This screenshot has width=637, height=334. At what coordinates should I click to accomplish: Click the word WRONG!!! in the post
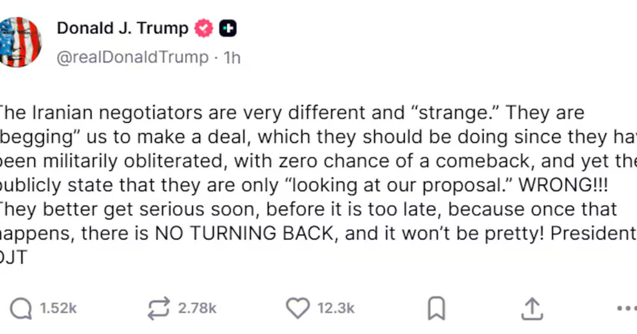click(x=563, y=185)
